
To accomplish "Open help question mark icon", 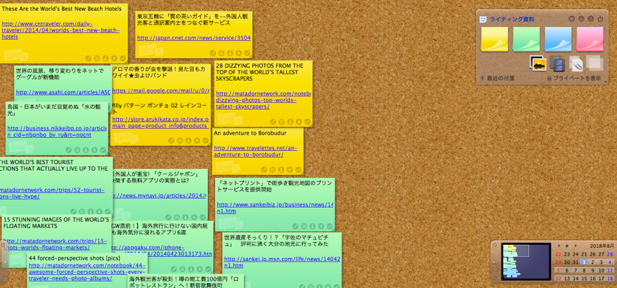I will (590, 19).
